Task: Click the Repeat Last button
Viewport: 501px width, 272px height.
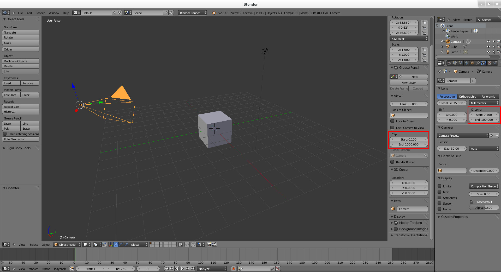Action: (x=21, y=106)
